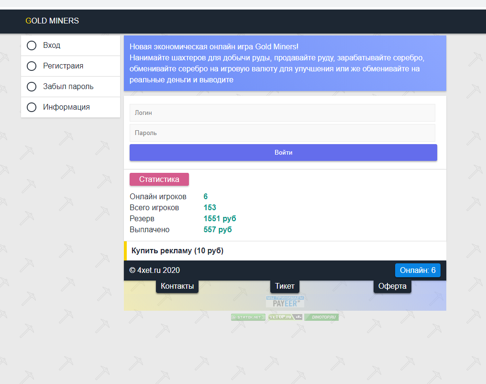
Task: Click the circle icon next to Информация
Action: [x=32, y=107]
